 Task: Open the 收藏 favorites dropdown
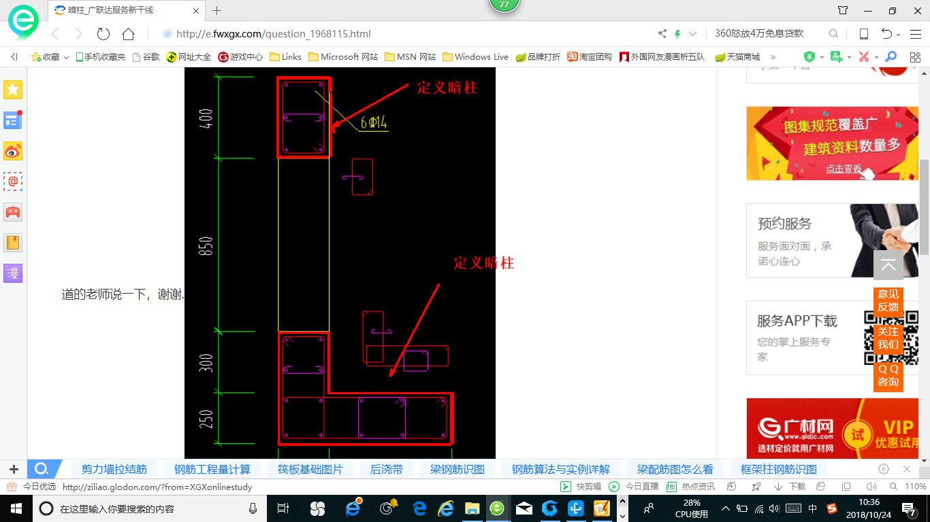tap(50, 57)
